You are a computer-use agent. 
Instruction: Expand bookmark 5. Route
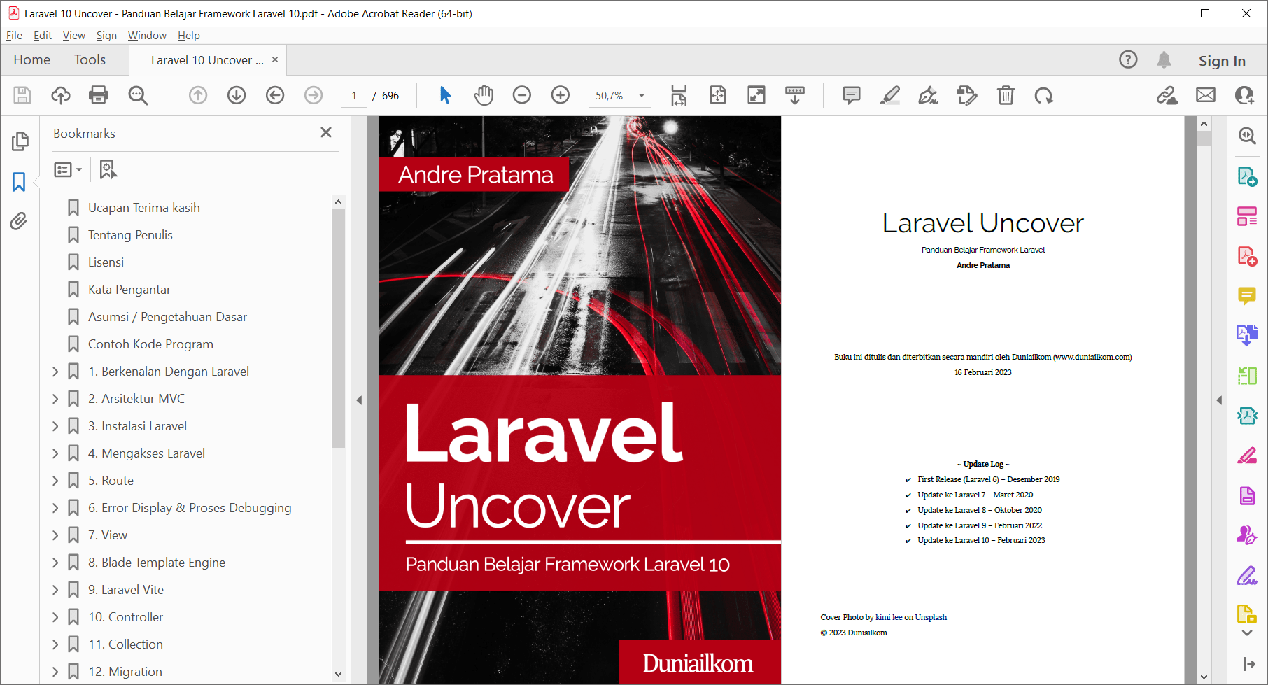(55, 481)
